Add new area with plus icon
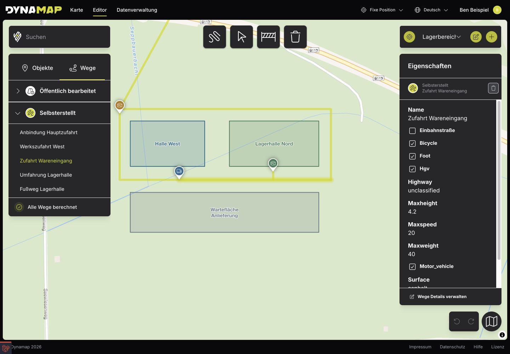The height and width of the screenshot is (354, 510). pyautogui.click(x=492, y=37)
